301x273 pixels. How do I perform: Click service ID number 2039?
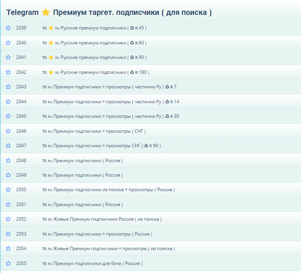pos(21,28)
